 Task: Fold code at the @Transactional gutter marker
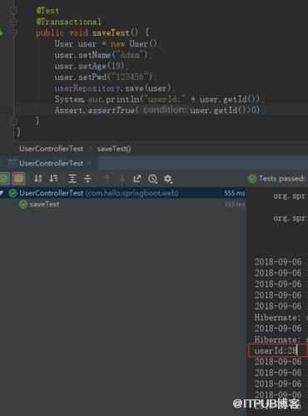(13, 22)
